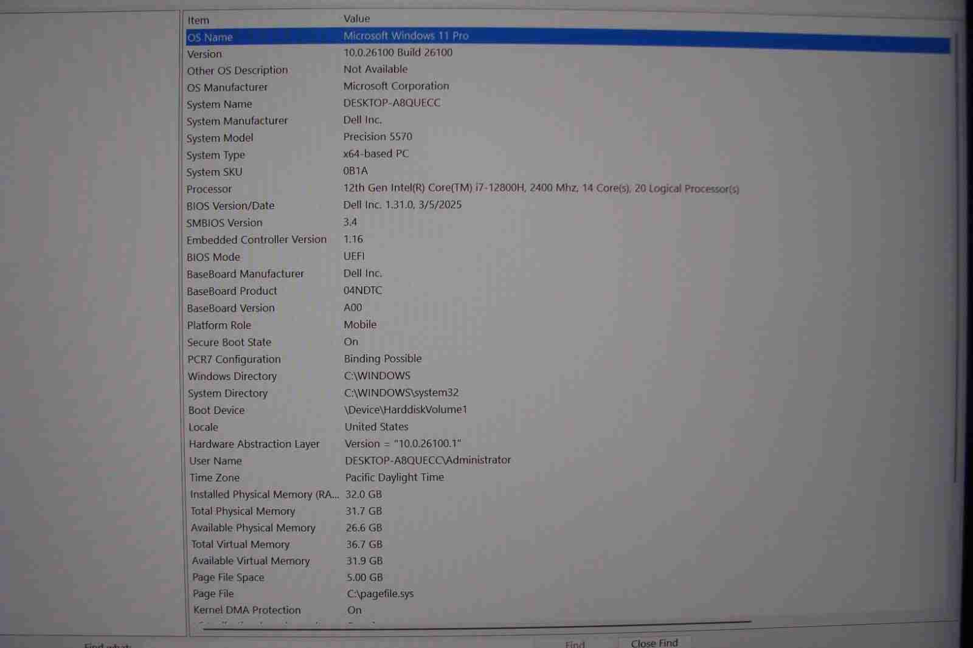Select the Installed Physical Memory row
Screen dimensions: 973x648
pyautogui.click(x=264, y=495)
